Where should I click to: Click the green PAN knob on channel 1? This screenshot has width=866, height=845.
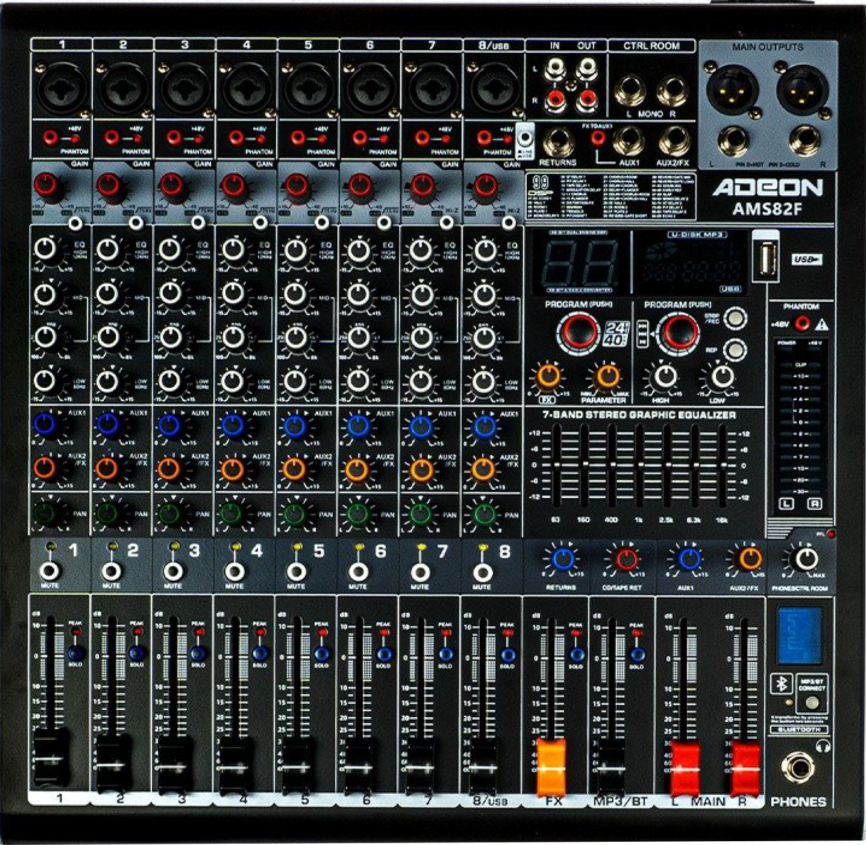click(x=46, y=513)
